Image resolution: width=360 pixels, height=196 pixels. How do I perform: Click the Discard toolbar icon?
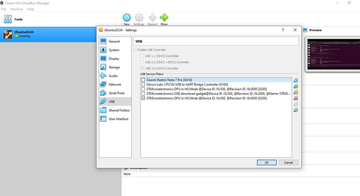coord(152,18)
